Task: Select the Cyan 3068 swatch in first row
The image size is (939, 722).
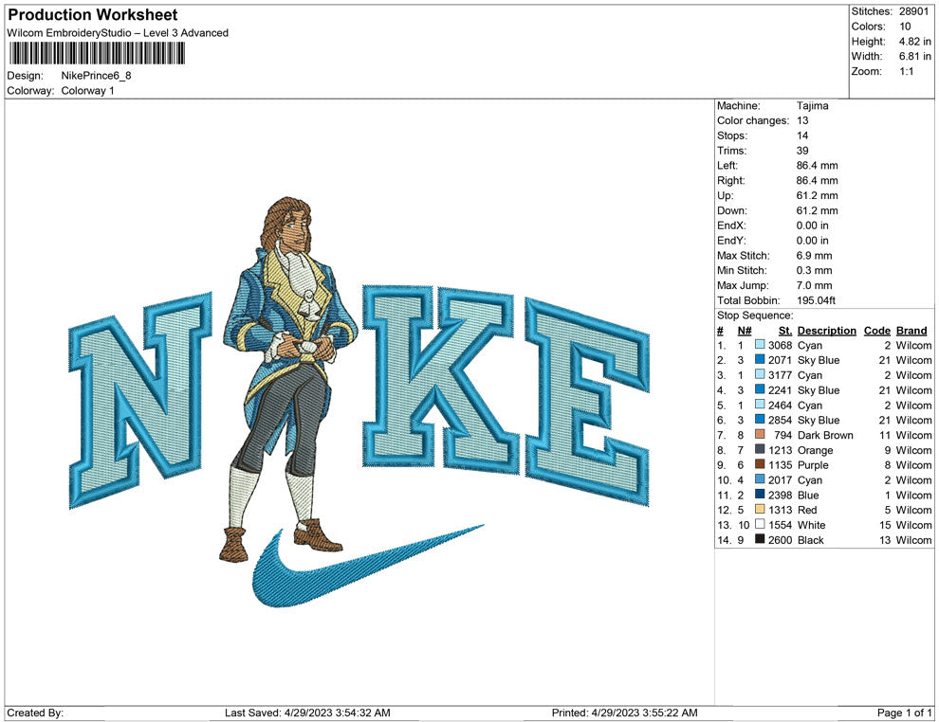Action: 760,346
